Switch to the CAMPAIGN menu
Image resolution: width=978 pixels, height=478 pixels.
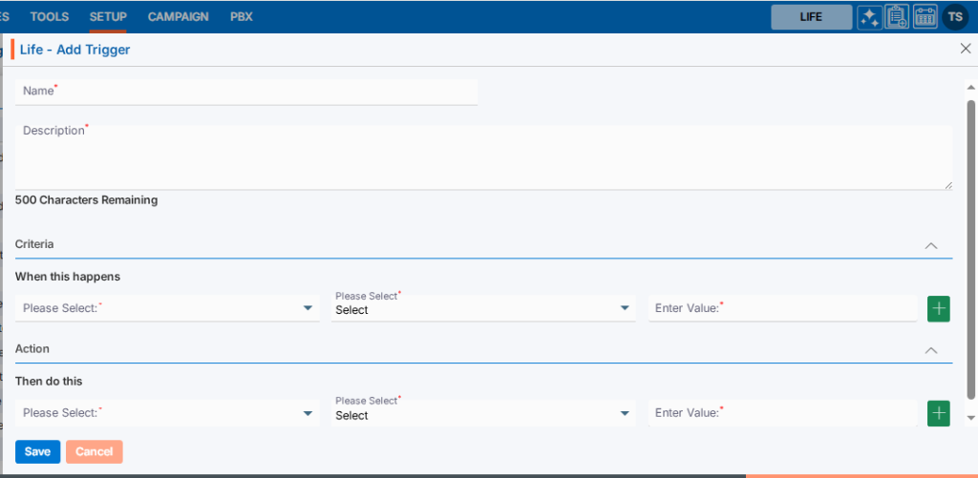[x=179, y=17]
